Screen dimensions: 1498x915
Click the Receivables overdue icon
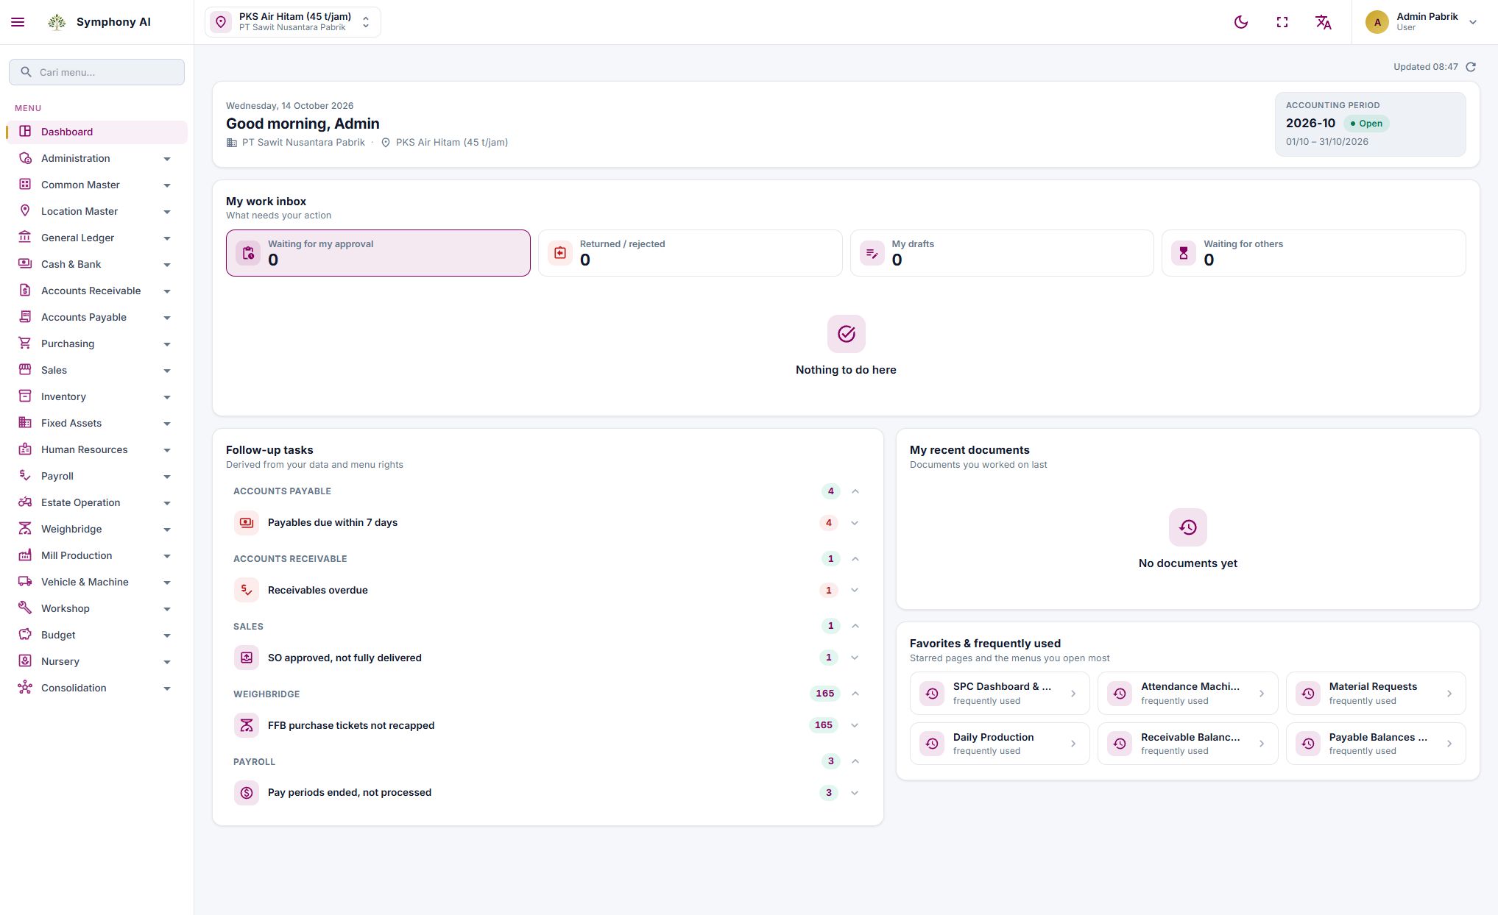tap(247, 590)
